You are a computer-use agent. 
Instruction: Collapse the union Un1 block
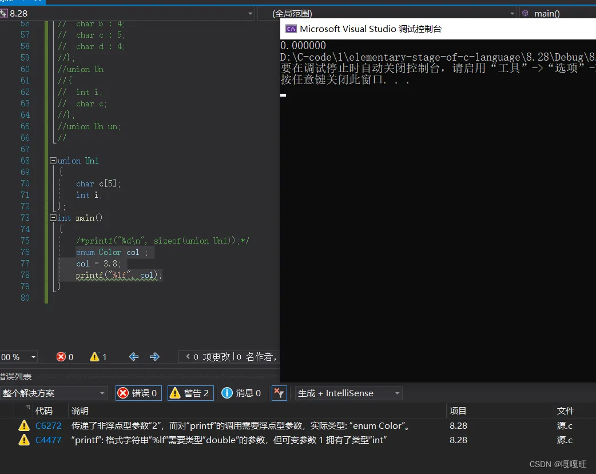click(x=53, y=161)
